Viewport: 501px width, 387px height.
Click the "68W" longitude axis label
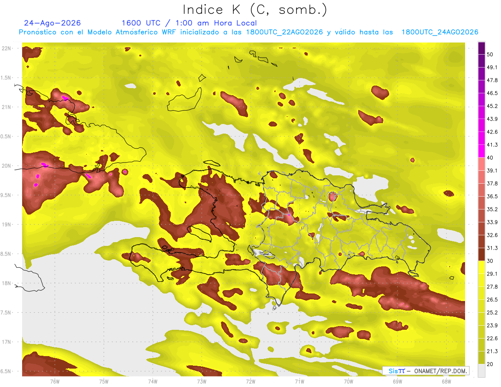[446, 381]
